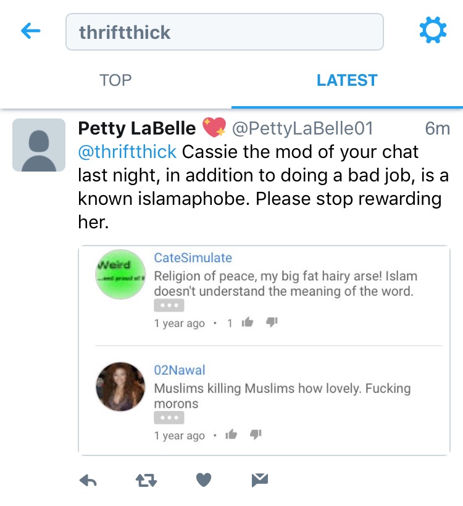Select the LATEST tab
This screenshot has width=463, height=506.
[x=347, y=80]
